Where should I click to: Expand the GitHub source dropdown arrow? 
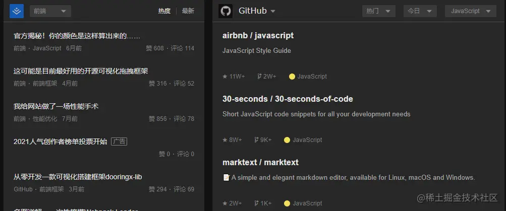point(273,11)
